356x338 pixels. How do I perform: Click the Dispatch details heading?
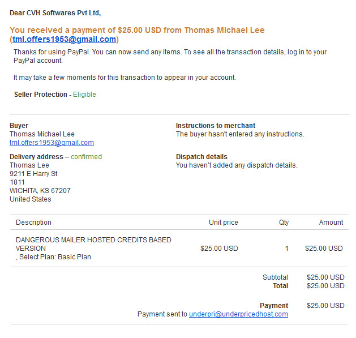[201, 157]
